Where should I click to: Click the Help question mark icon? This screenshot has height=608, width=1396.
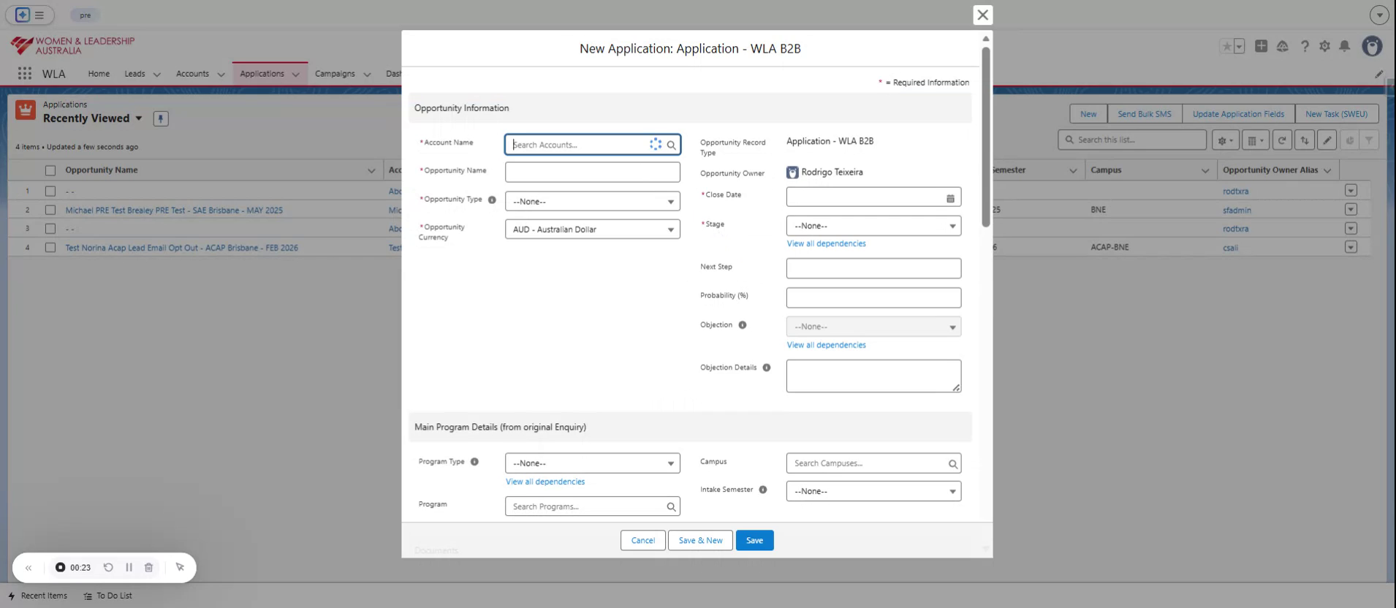click(1305, 46)
